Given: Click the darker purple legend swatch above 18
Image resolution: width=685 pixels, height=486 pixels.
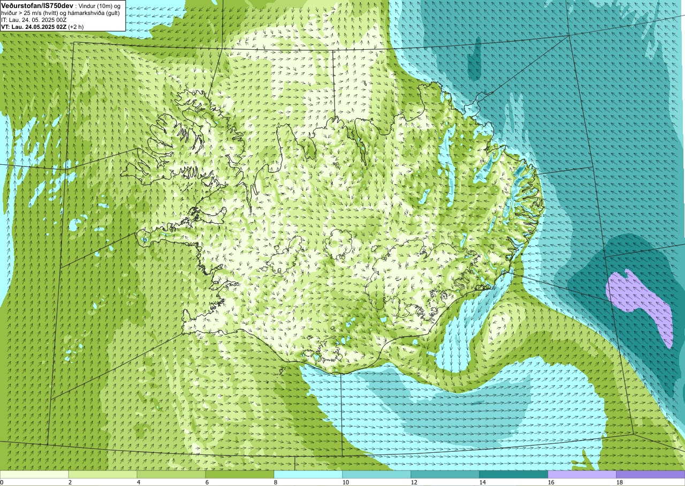Looking at the screenshot, I should (651, 474).
